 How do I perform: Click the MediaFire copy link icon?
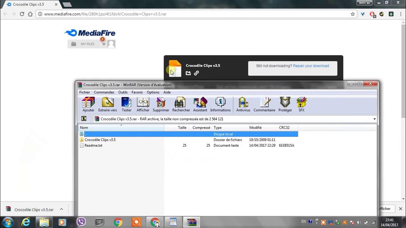pyautogui.click(x=196, y=73)
